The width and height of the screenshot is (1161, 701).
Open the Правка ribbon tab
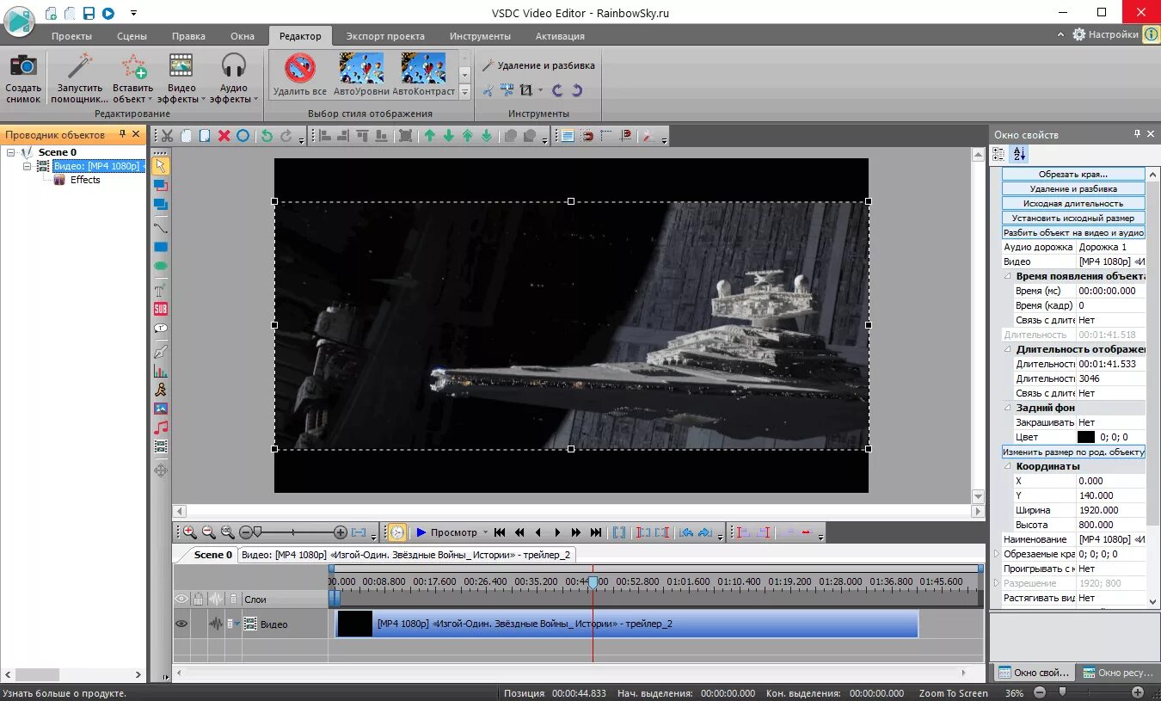tap(188, 36)
